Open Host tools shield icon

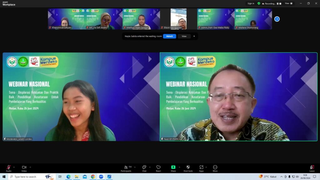(188, 167)
